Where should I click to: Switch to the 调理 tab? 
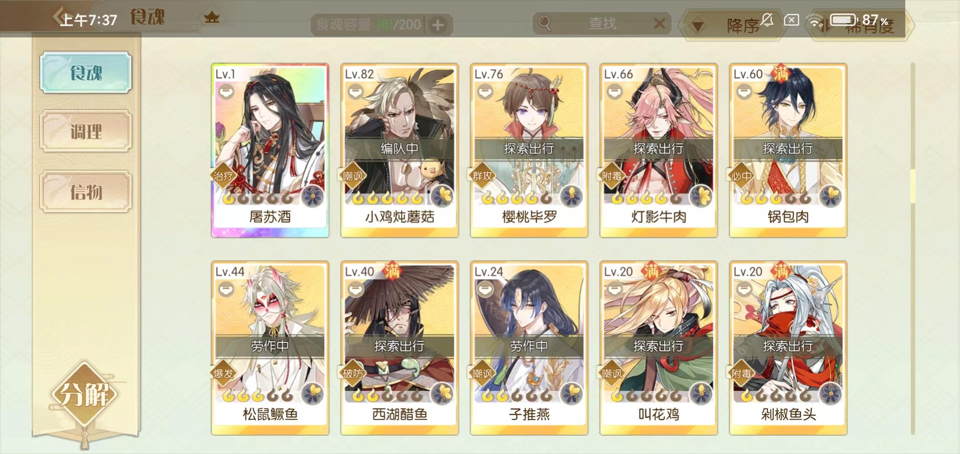[x=86, y=131]
